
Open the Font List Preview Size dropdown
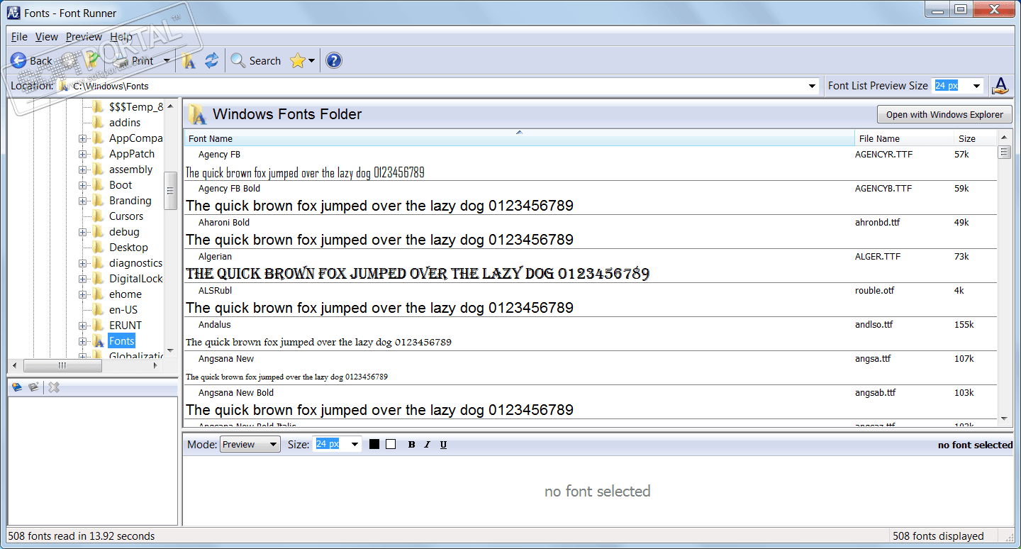976,86
